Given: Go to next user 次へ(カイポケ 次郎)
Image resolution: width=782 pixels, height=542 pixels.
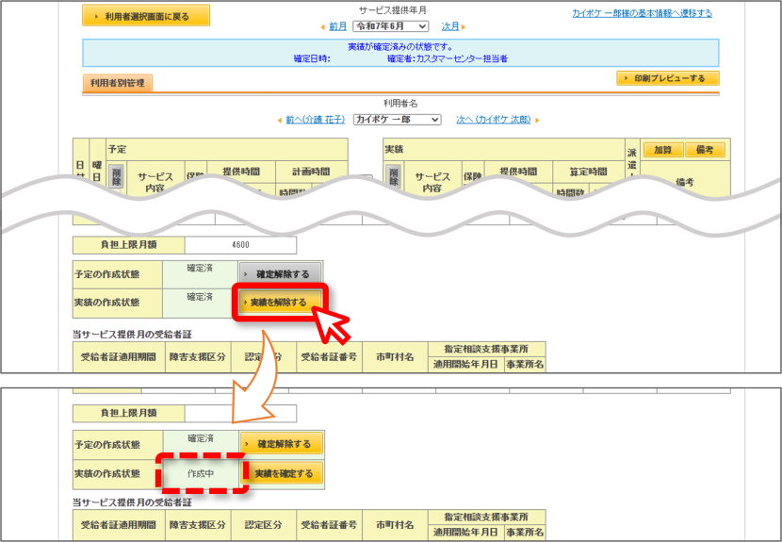Looking at the screenshot, I should (x=494, y=120).
